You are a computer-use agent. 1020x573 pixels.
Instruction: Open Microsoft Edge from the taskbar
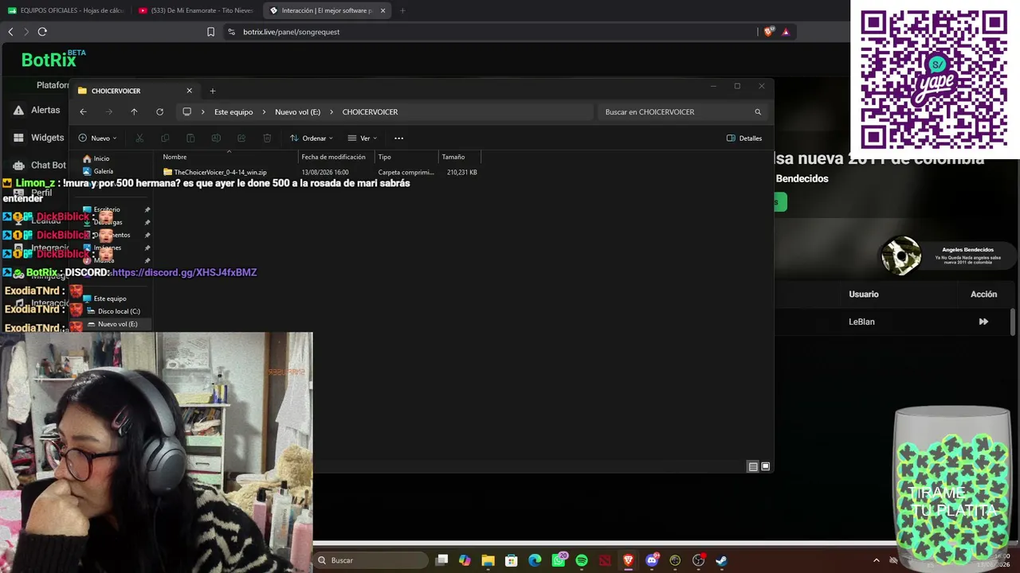click(535, 560)
